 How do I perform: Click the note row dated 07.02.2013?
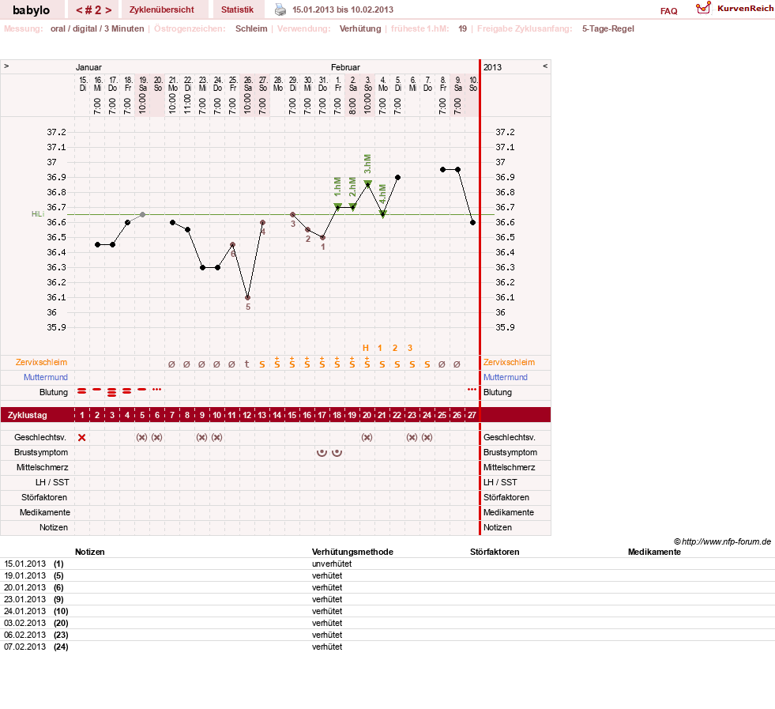pyautogui.click(x=387, y=647)
